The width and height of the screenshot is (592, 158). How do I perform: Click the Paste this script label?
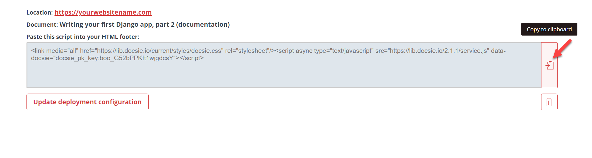click(83, 37)
